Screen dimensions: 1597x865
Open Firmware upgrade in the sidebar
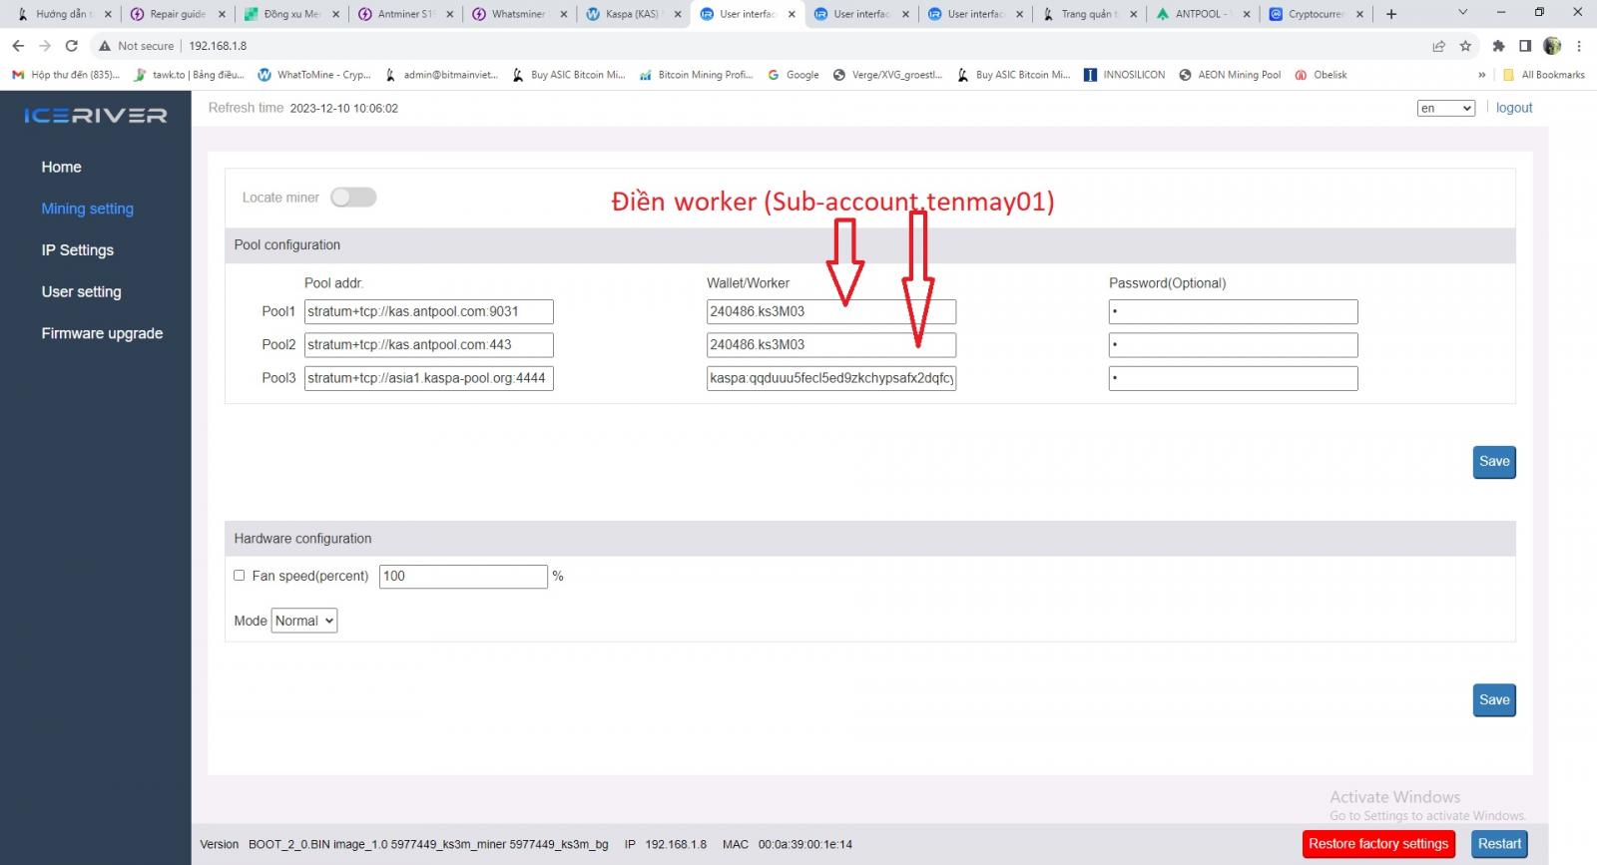click(x=102, y=333)
